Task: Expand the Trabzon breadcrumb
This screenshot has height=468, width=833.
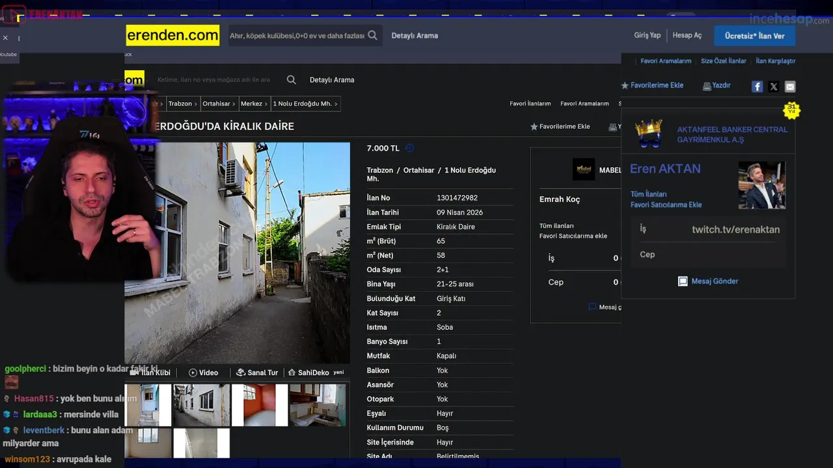Action: coord(183,103)
